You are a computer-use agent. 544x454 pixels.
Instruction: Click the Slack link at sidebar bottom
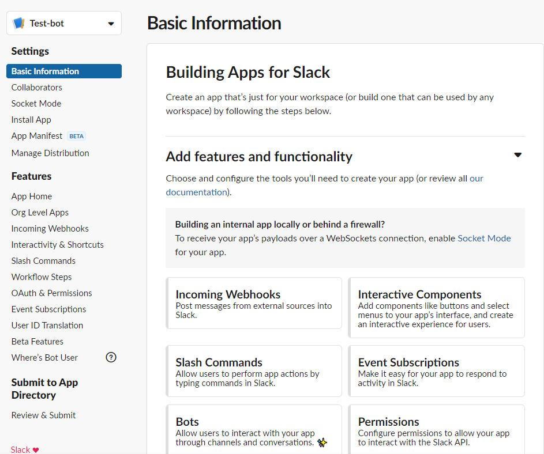(20, 450)
